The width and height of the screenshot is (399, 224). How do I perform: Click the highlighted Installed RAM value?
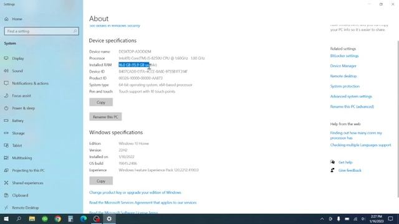coord(134,65)
